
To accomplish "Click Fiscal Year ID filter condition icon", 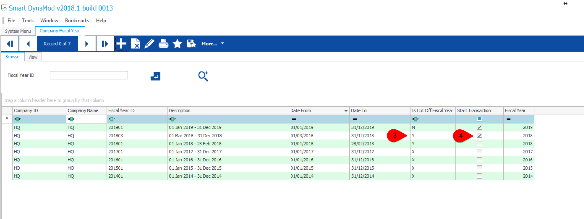I will [x=112, y=119].
